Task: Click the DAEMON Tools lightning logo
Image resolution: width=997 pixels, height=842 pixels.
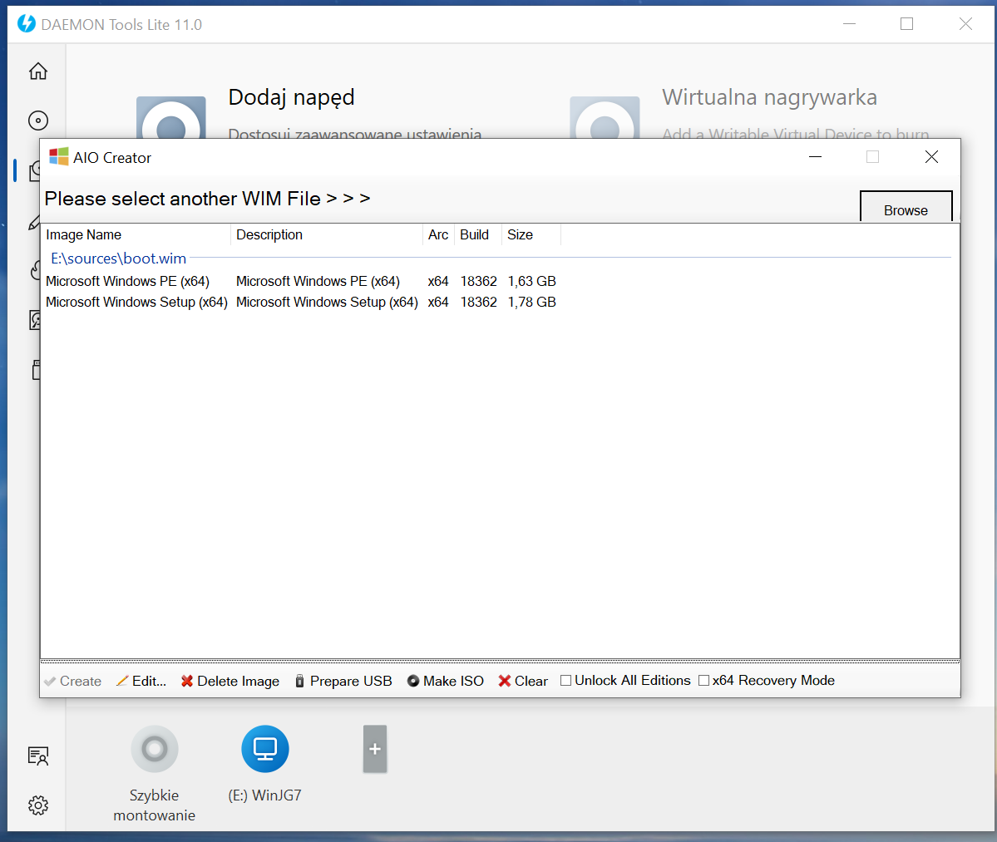Action: click(x=27, y=24)
